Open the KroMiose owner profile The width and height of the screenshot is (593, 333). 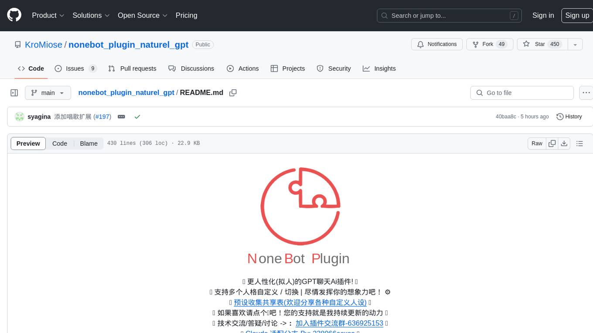coord(44,44)
